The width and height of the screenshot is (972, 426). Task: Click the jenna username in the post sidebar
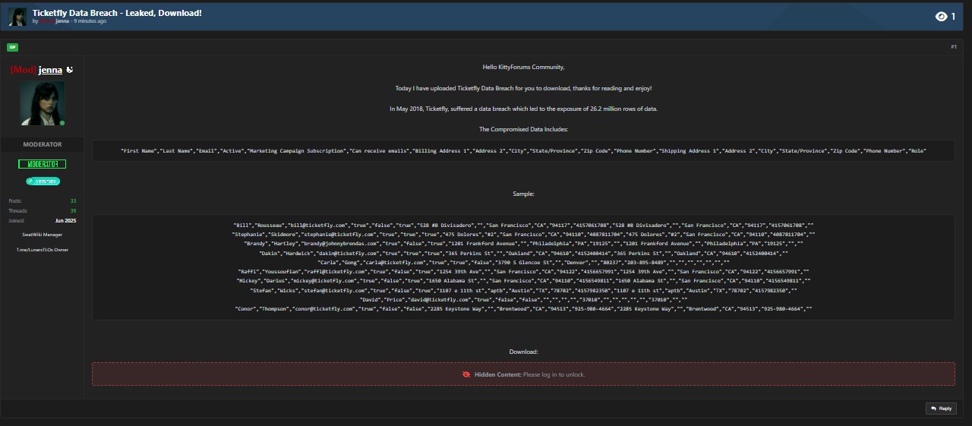pos(50,70)
